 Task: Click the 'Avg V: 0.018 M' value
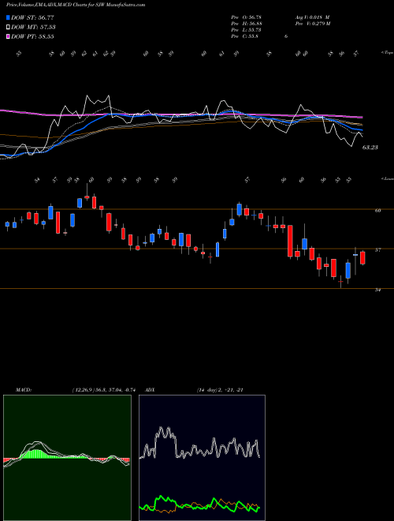tap(312, 17)
